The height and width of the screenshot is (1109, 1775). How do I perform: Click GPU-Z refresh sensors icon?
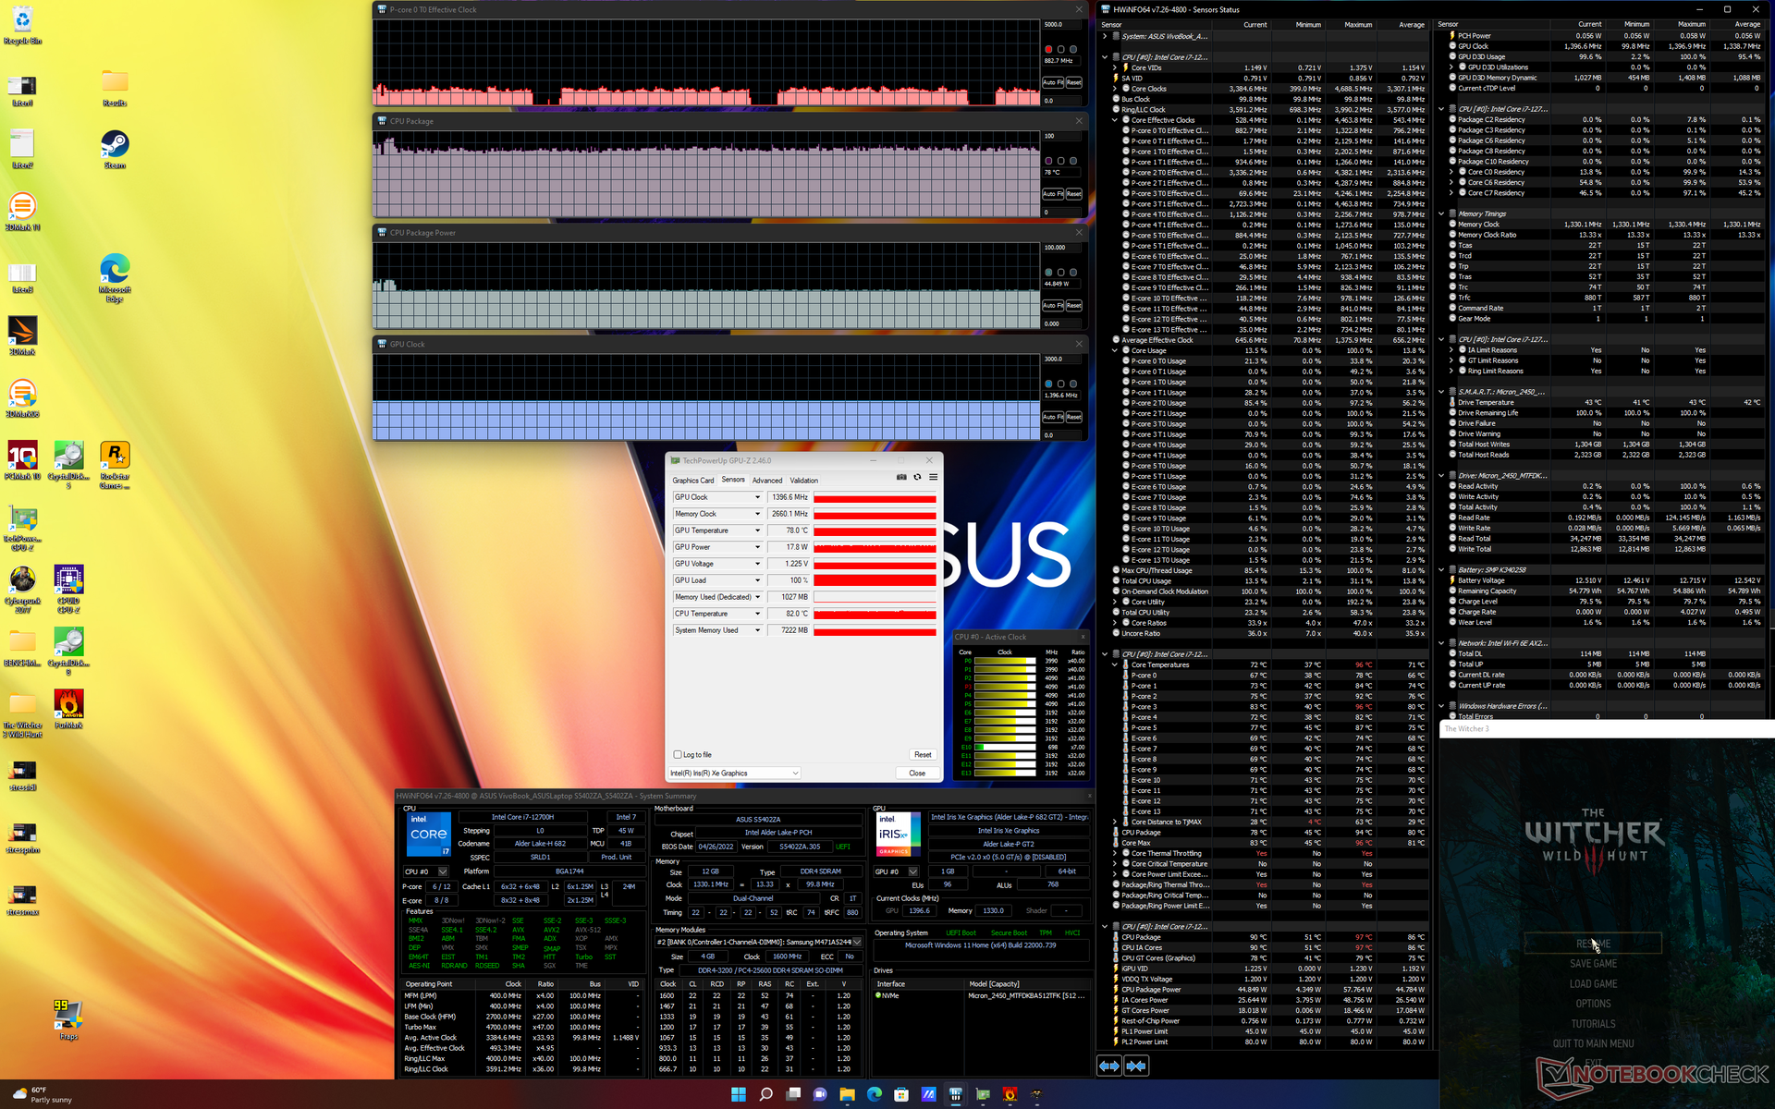pos(917,478)
